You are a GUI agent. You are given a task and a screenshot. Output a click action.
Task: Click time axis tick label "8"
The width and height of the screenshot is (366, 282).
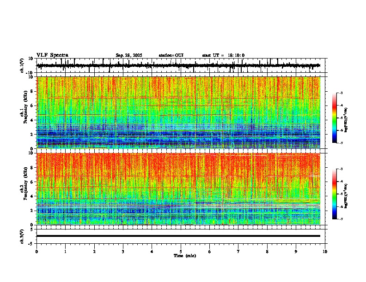coord(267,252)
